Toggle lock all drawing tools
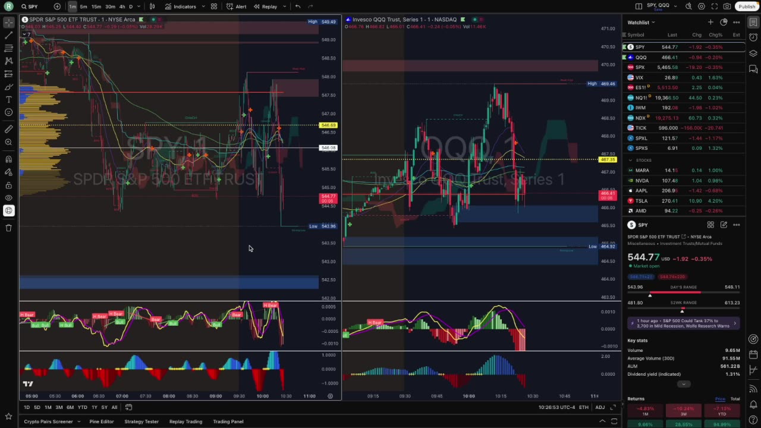The image size is (761, 428). click(8, 185)
